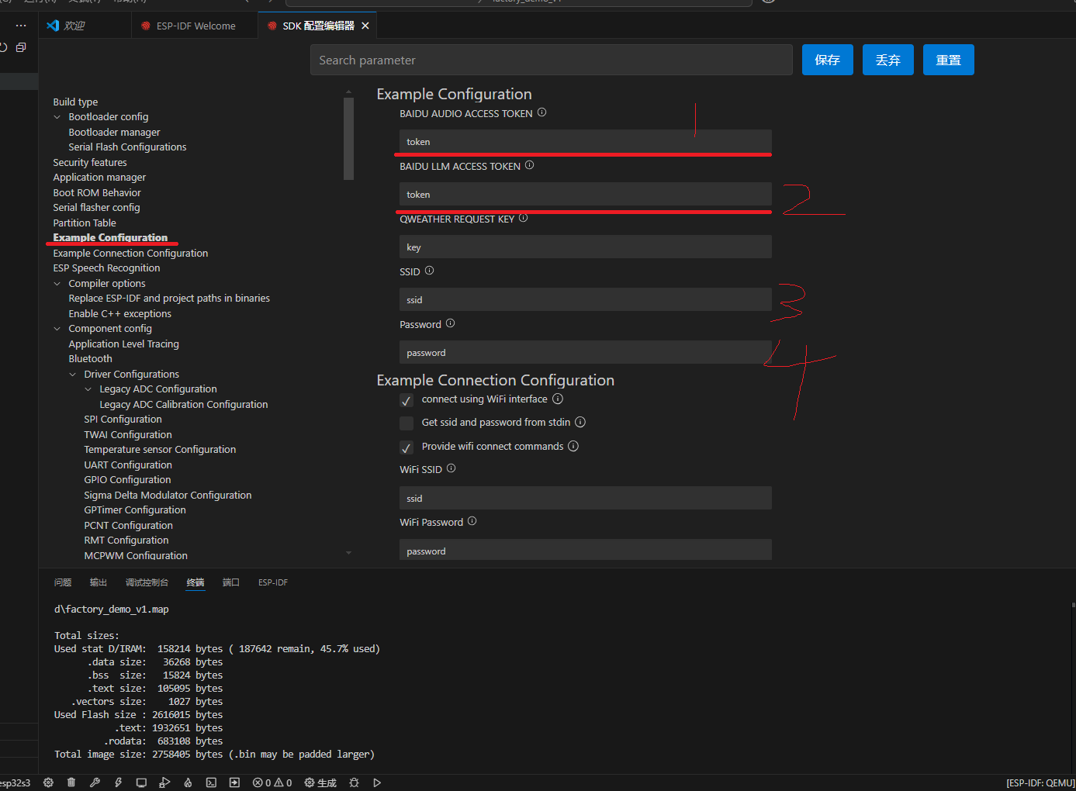Click the settings tree vertical scrollbar
The width and height of the screenshot is (1076, 791).
tap(348, 138)
